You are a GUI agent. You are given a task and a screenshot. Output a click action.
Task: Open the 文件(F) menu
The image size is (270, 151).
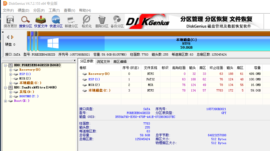(x=8, y=10)
